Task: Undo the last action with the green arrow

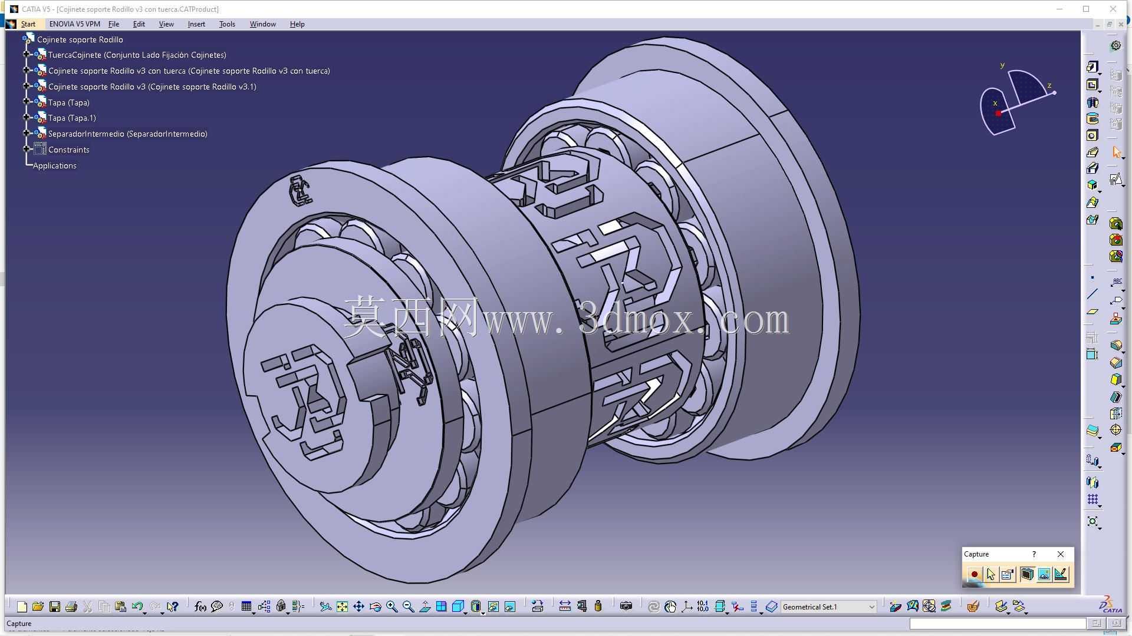Action: [137, 607]
